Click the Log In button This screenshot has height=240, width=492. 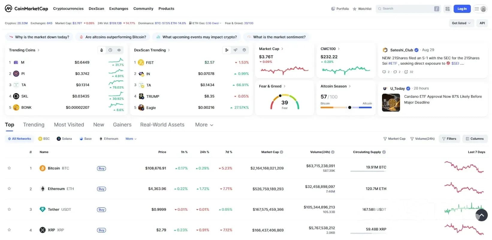[x=462, y=9]
